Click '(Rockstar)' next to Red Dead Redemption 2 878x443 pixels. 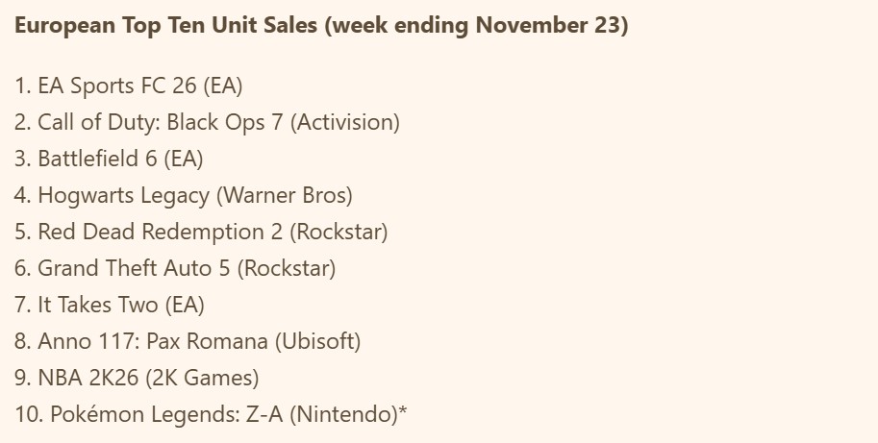338,232
